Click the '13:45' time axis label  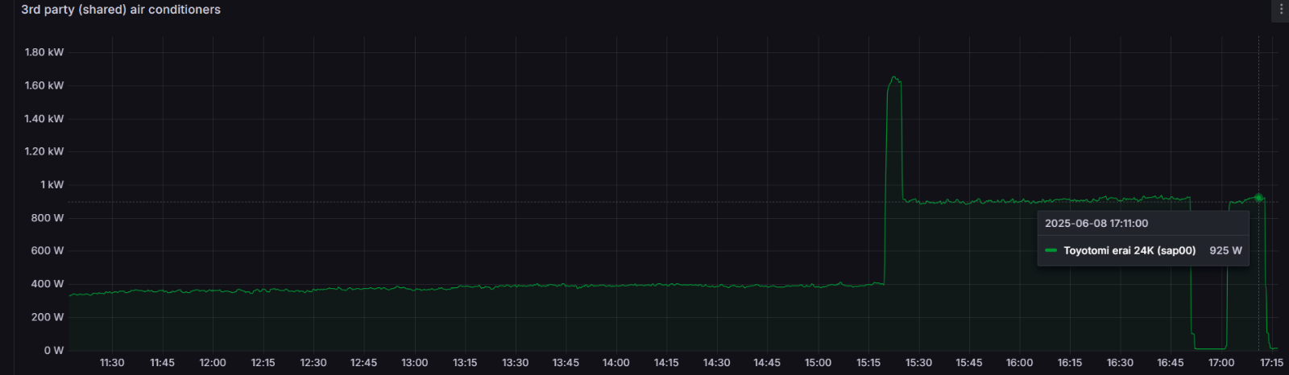(x=566, y=363)
